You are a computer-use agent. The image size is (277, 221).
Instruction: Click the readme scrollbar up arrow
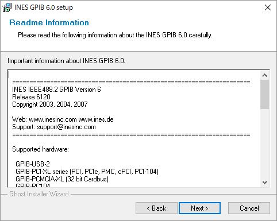click(264, 75)
